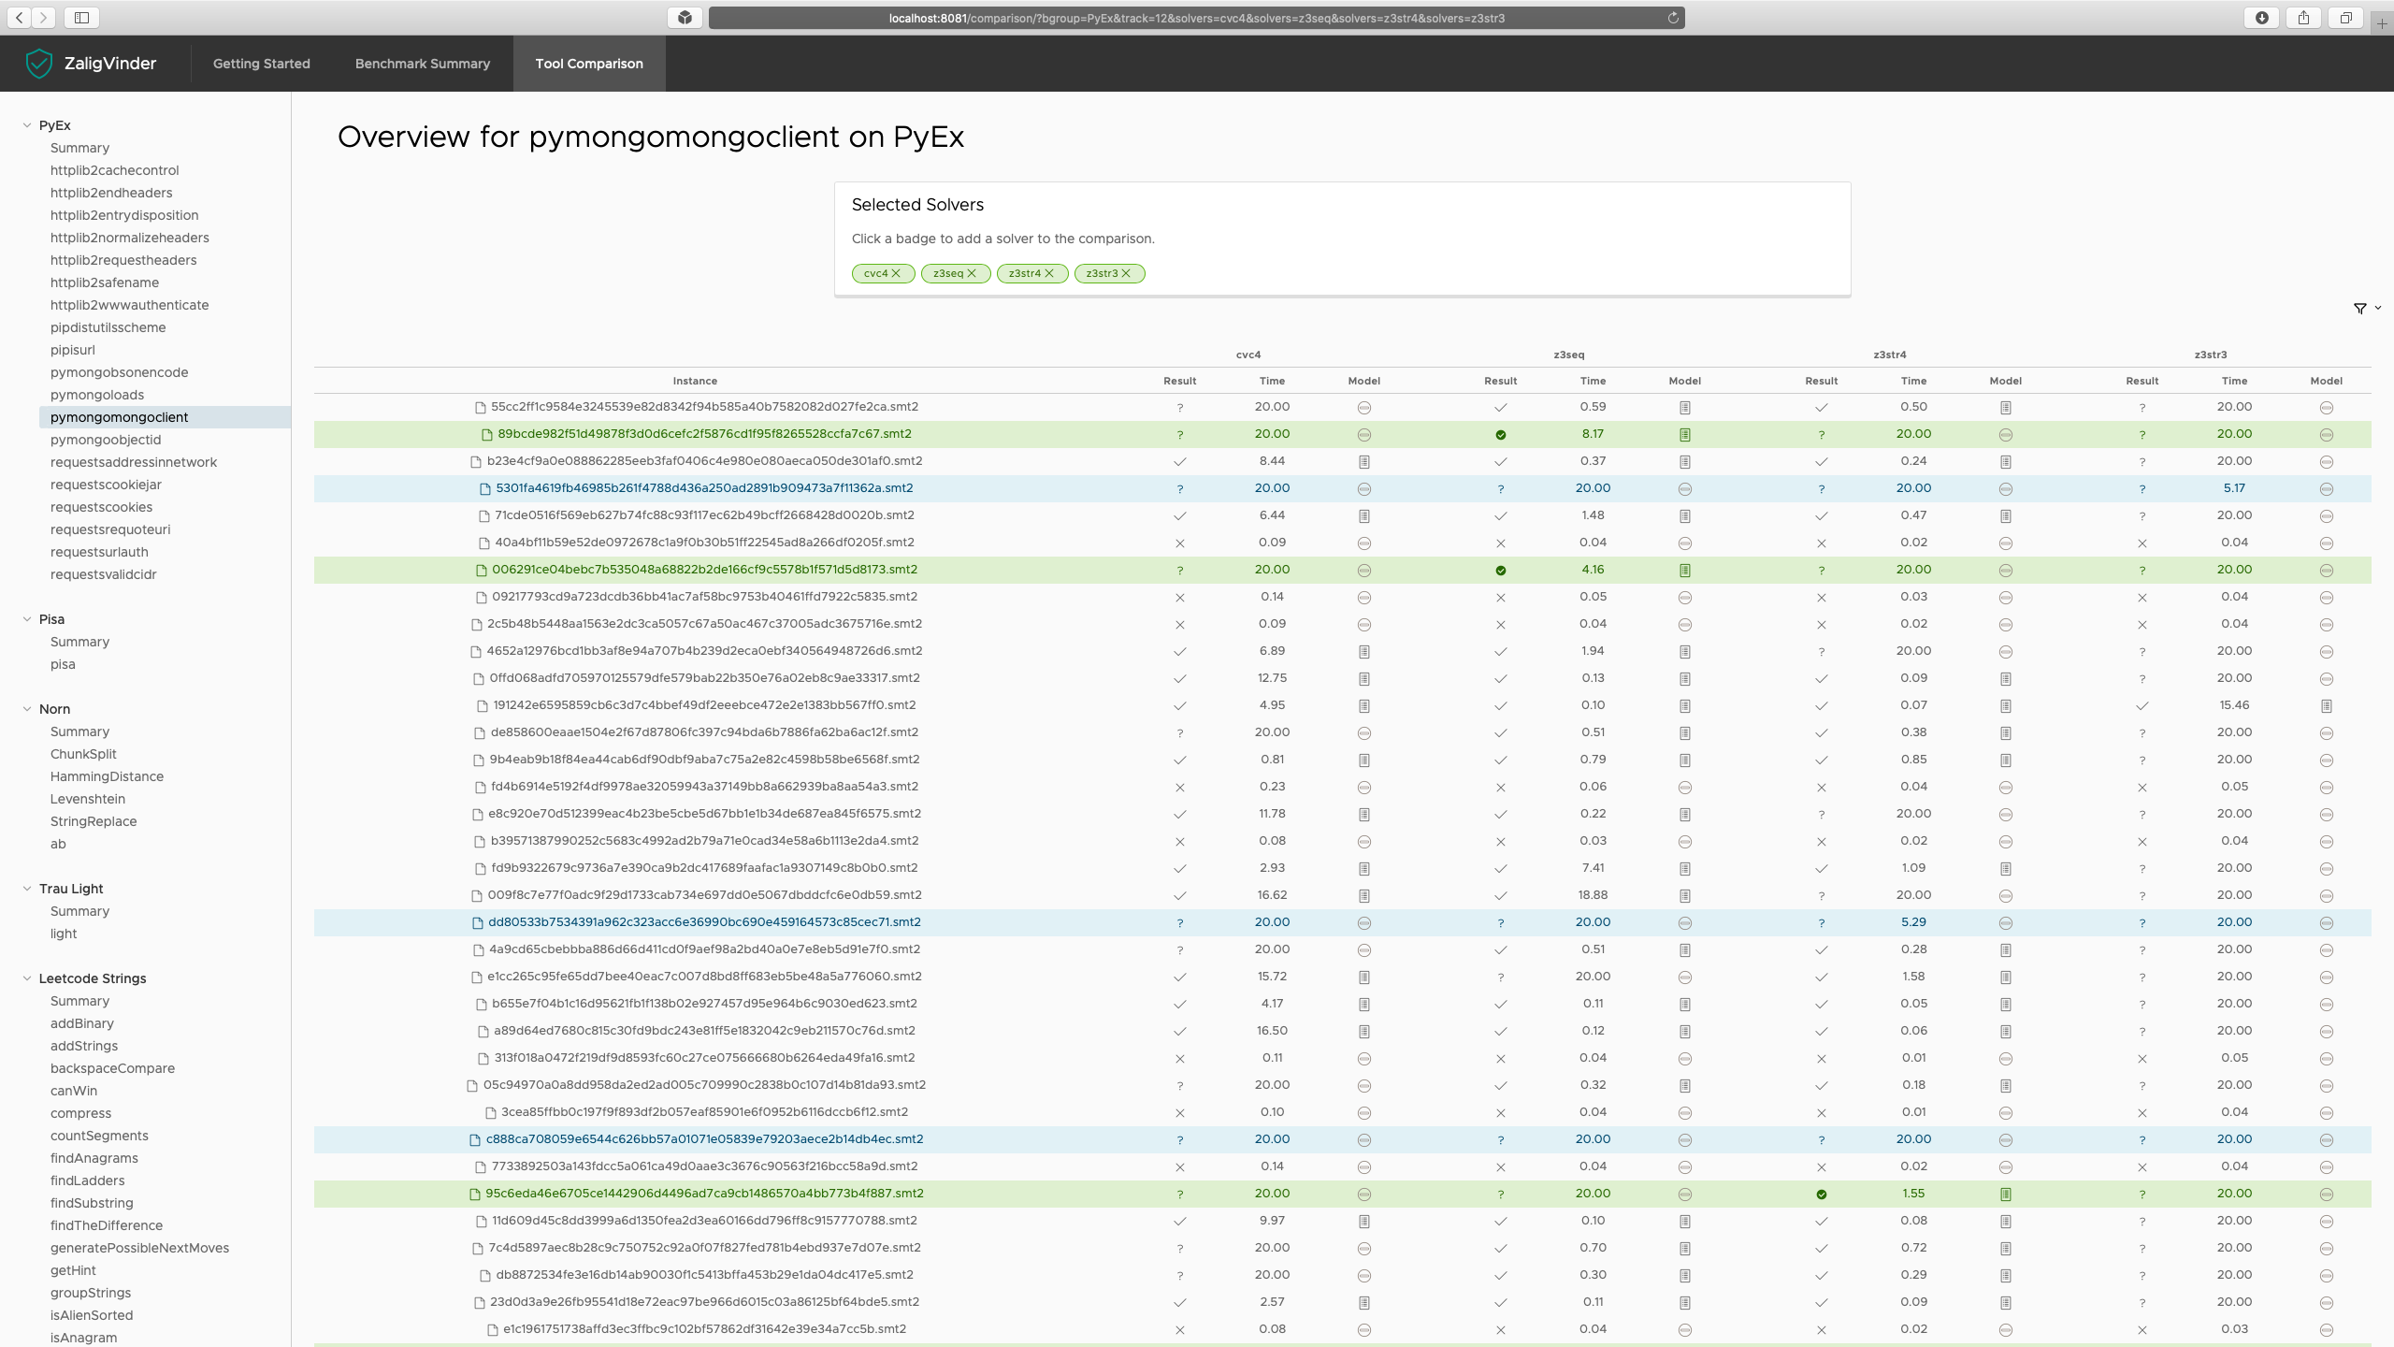
Task: Reload page using refresh icon
Action: click(1673, 18)
